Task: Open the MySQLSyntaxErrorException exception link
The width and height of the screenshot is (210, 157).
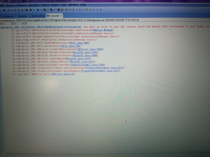Action: pos(40,27)
